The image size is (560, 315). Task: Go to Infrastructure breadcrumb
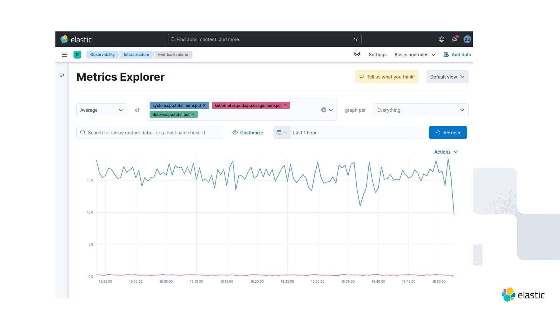tap(136, 55)
